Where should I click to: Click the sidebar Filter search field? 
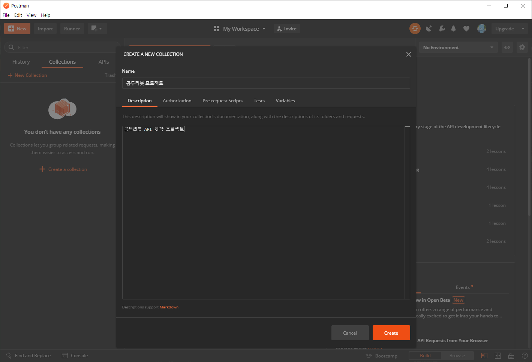(62, 47)
